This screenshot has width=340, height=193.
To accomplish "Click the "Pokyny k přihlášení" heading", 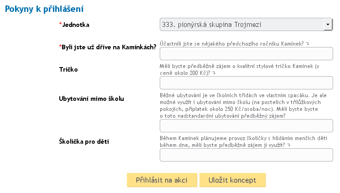I will 45,9.
